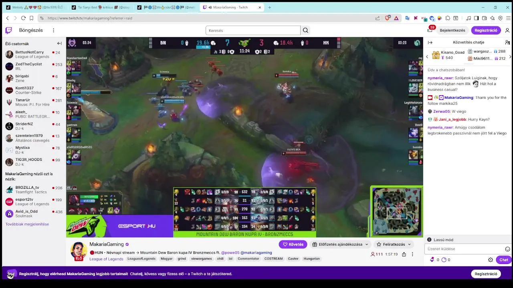The width and height of the screenshot is (513, 288).
Task: Click the share page icon in address bar
Action: tap(378, 18)
